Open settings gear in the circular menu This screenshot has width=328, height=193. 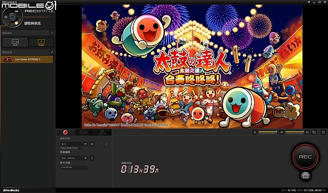click(x=6, y=17)
